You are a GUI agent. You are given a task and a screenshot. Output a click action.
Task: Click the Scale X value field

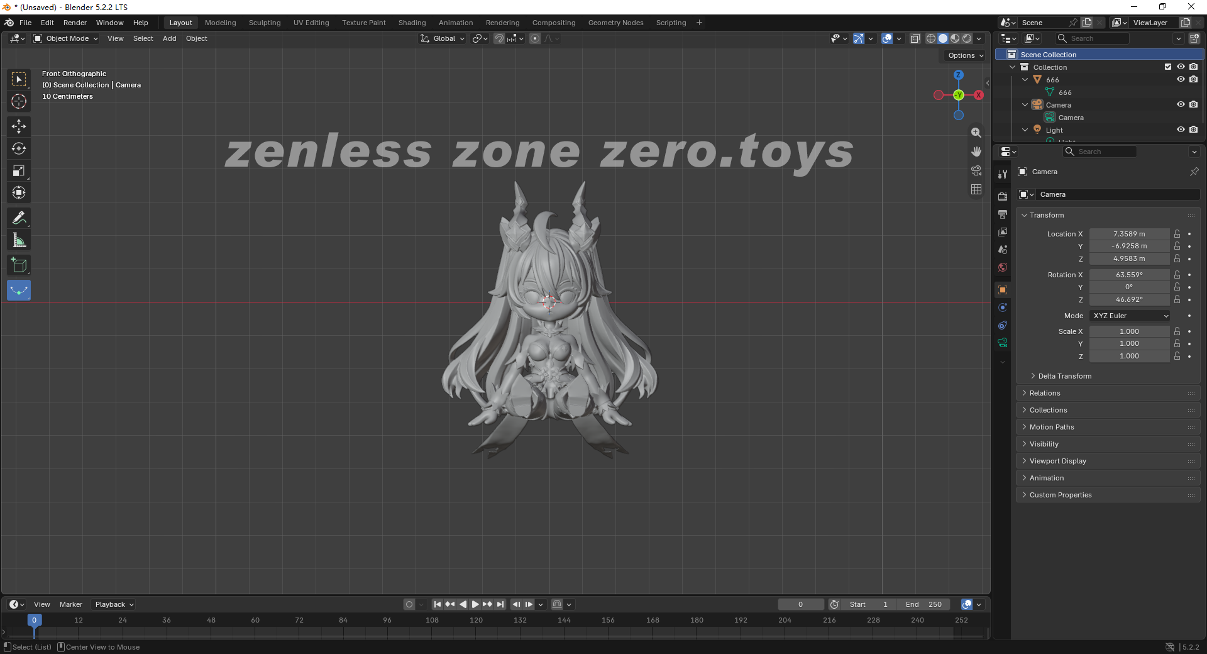(x=1129, y=331)
